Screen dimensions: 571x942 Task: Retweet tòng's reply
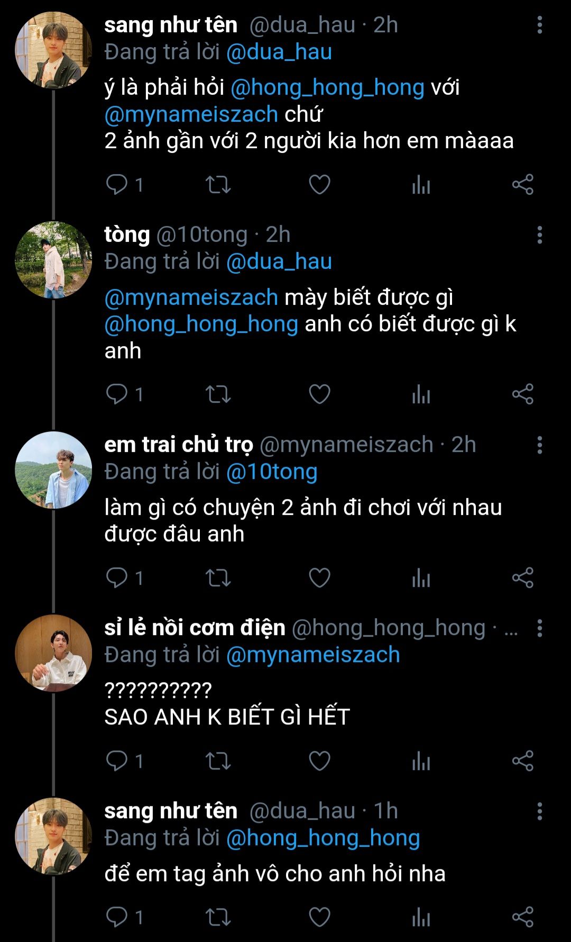tap(218, 394)
